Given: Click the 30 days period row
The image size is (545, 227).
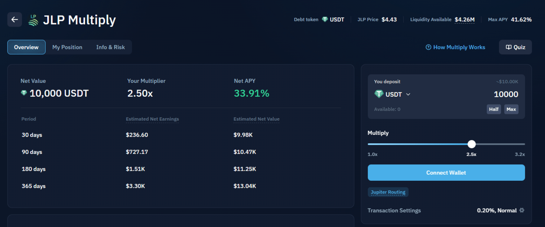Looking at the screenshot, I should click(x=181, y=135).
